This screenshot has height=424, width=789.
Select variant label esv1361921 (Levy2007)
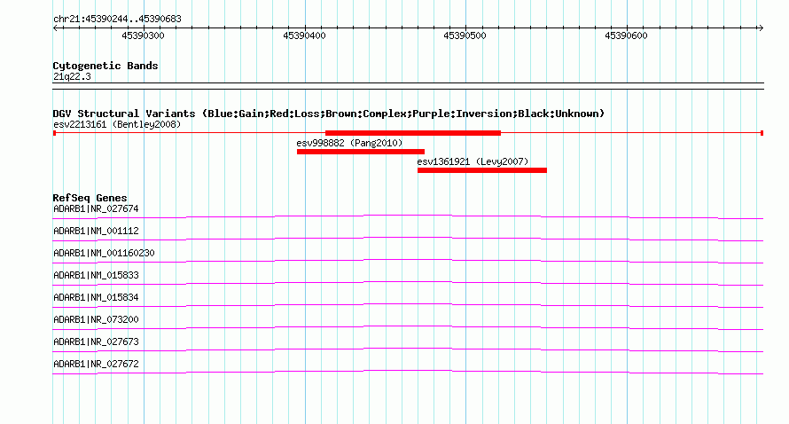[x=473, y=161]
